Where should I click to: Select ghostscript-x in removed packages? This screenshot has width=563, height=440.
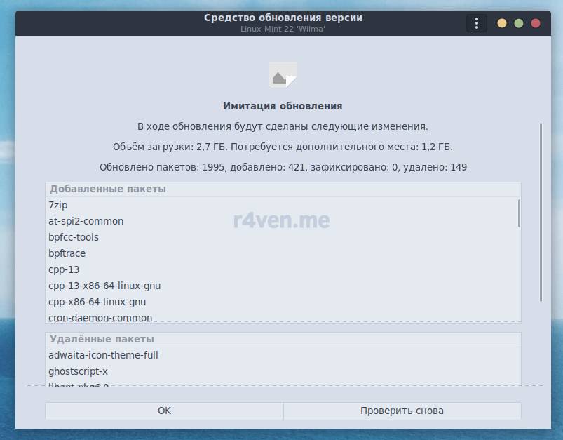78,371
